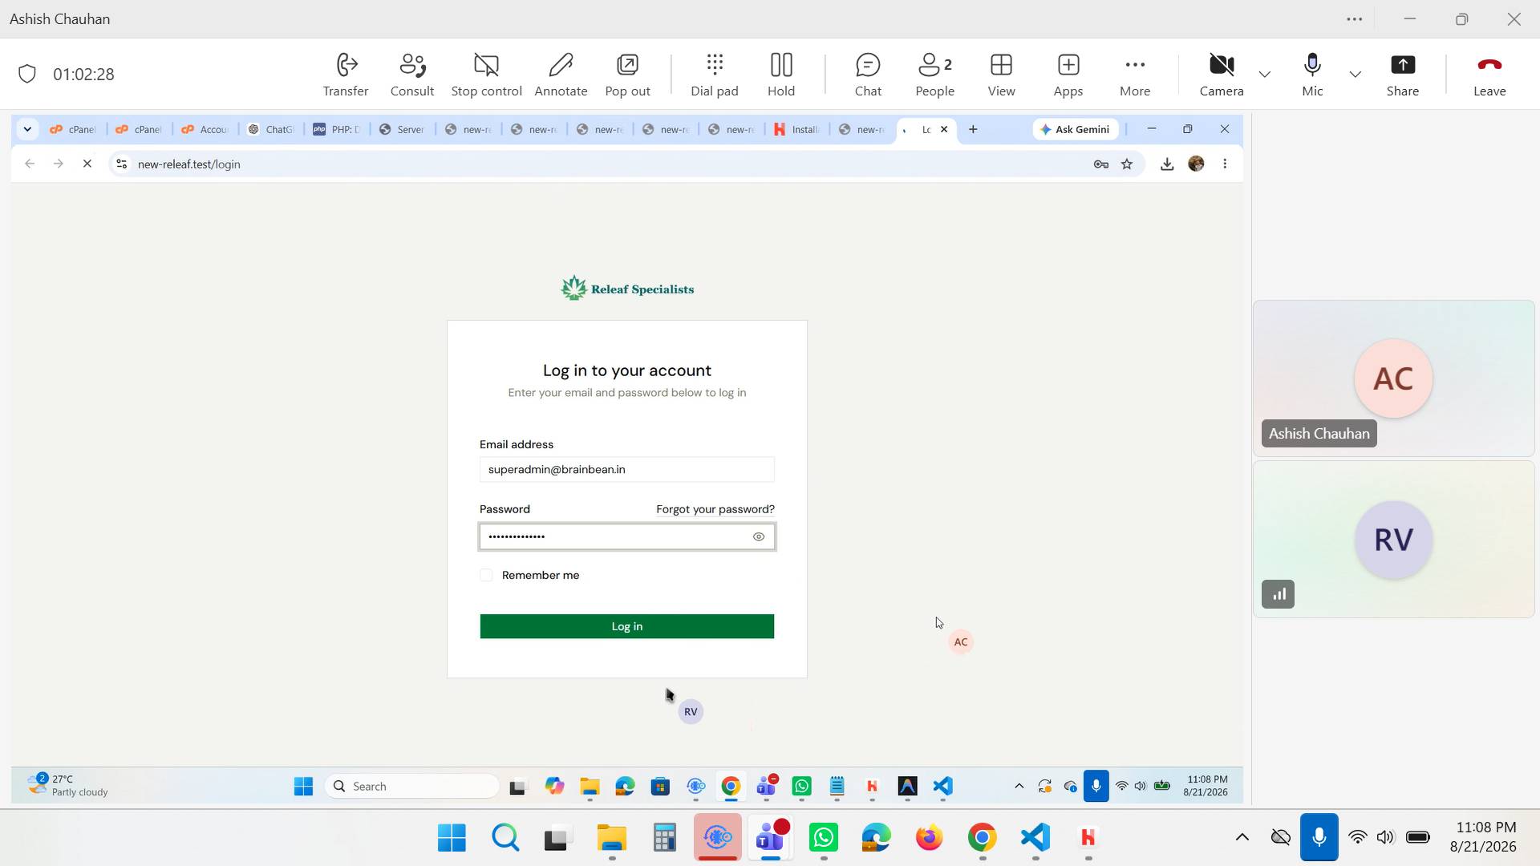Viewport: 1540px width, 866px height.
Task: Show the People participants list
Action: pyautogui.click(x=934, y=75)
